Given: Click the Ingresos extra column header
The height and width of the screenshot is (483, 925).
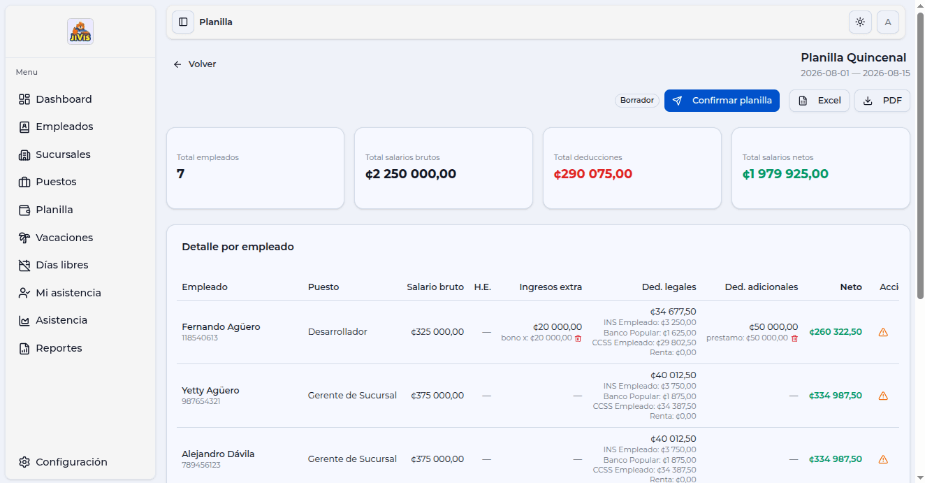Looking at the screenshot, I should pyautogui.click(x=551, y=287).
